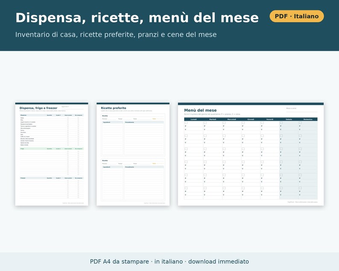This screenshot has width=339, height=271.
Task: Click the 'Domenica' column header
Action: [308, 119]
